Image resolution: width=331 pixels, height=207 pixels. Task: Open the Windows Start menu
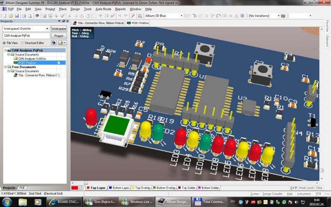point(7,202)
